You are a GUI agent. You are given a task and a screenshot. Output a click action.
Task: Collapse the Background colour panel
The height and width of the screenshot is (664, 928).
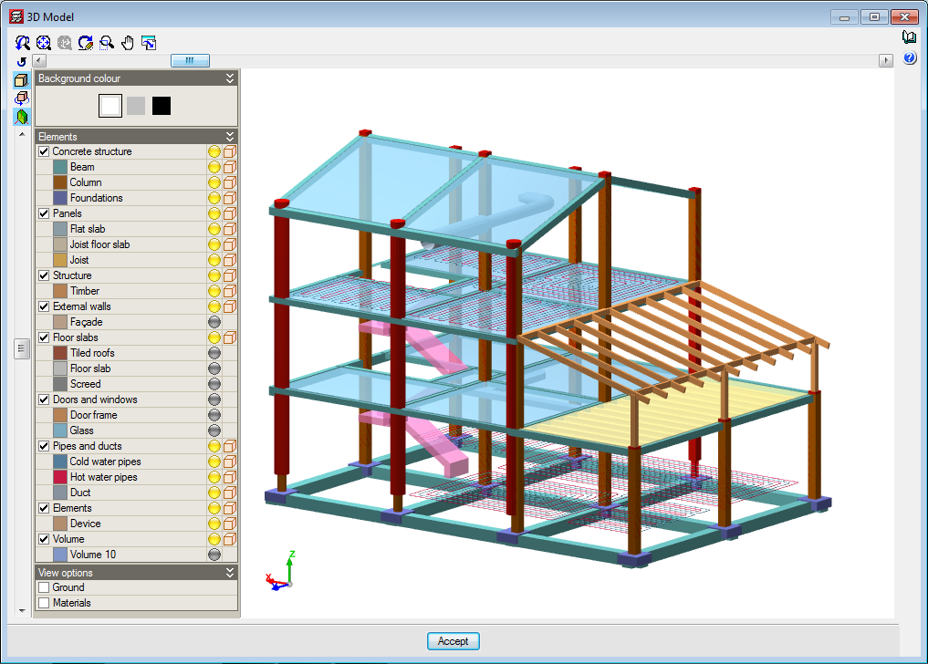click(x=230, y=78)
